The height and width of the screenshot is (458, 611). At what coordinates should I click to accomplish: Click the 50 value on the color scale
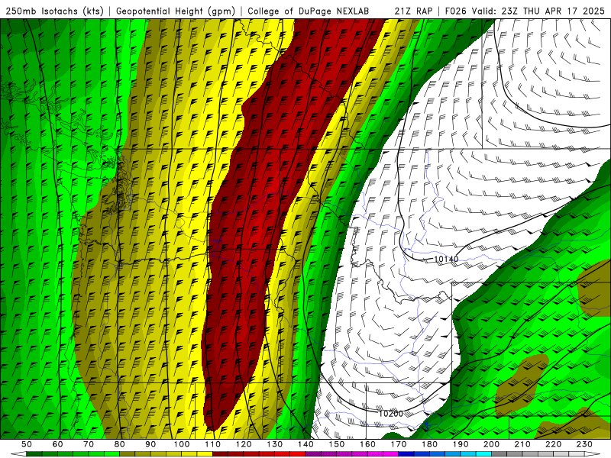[27, 444]
